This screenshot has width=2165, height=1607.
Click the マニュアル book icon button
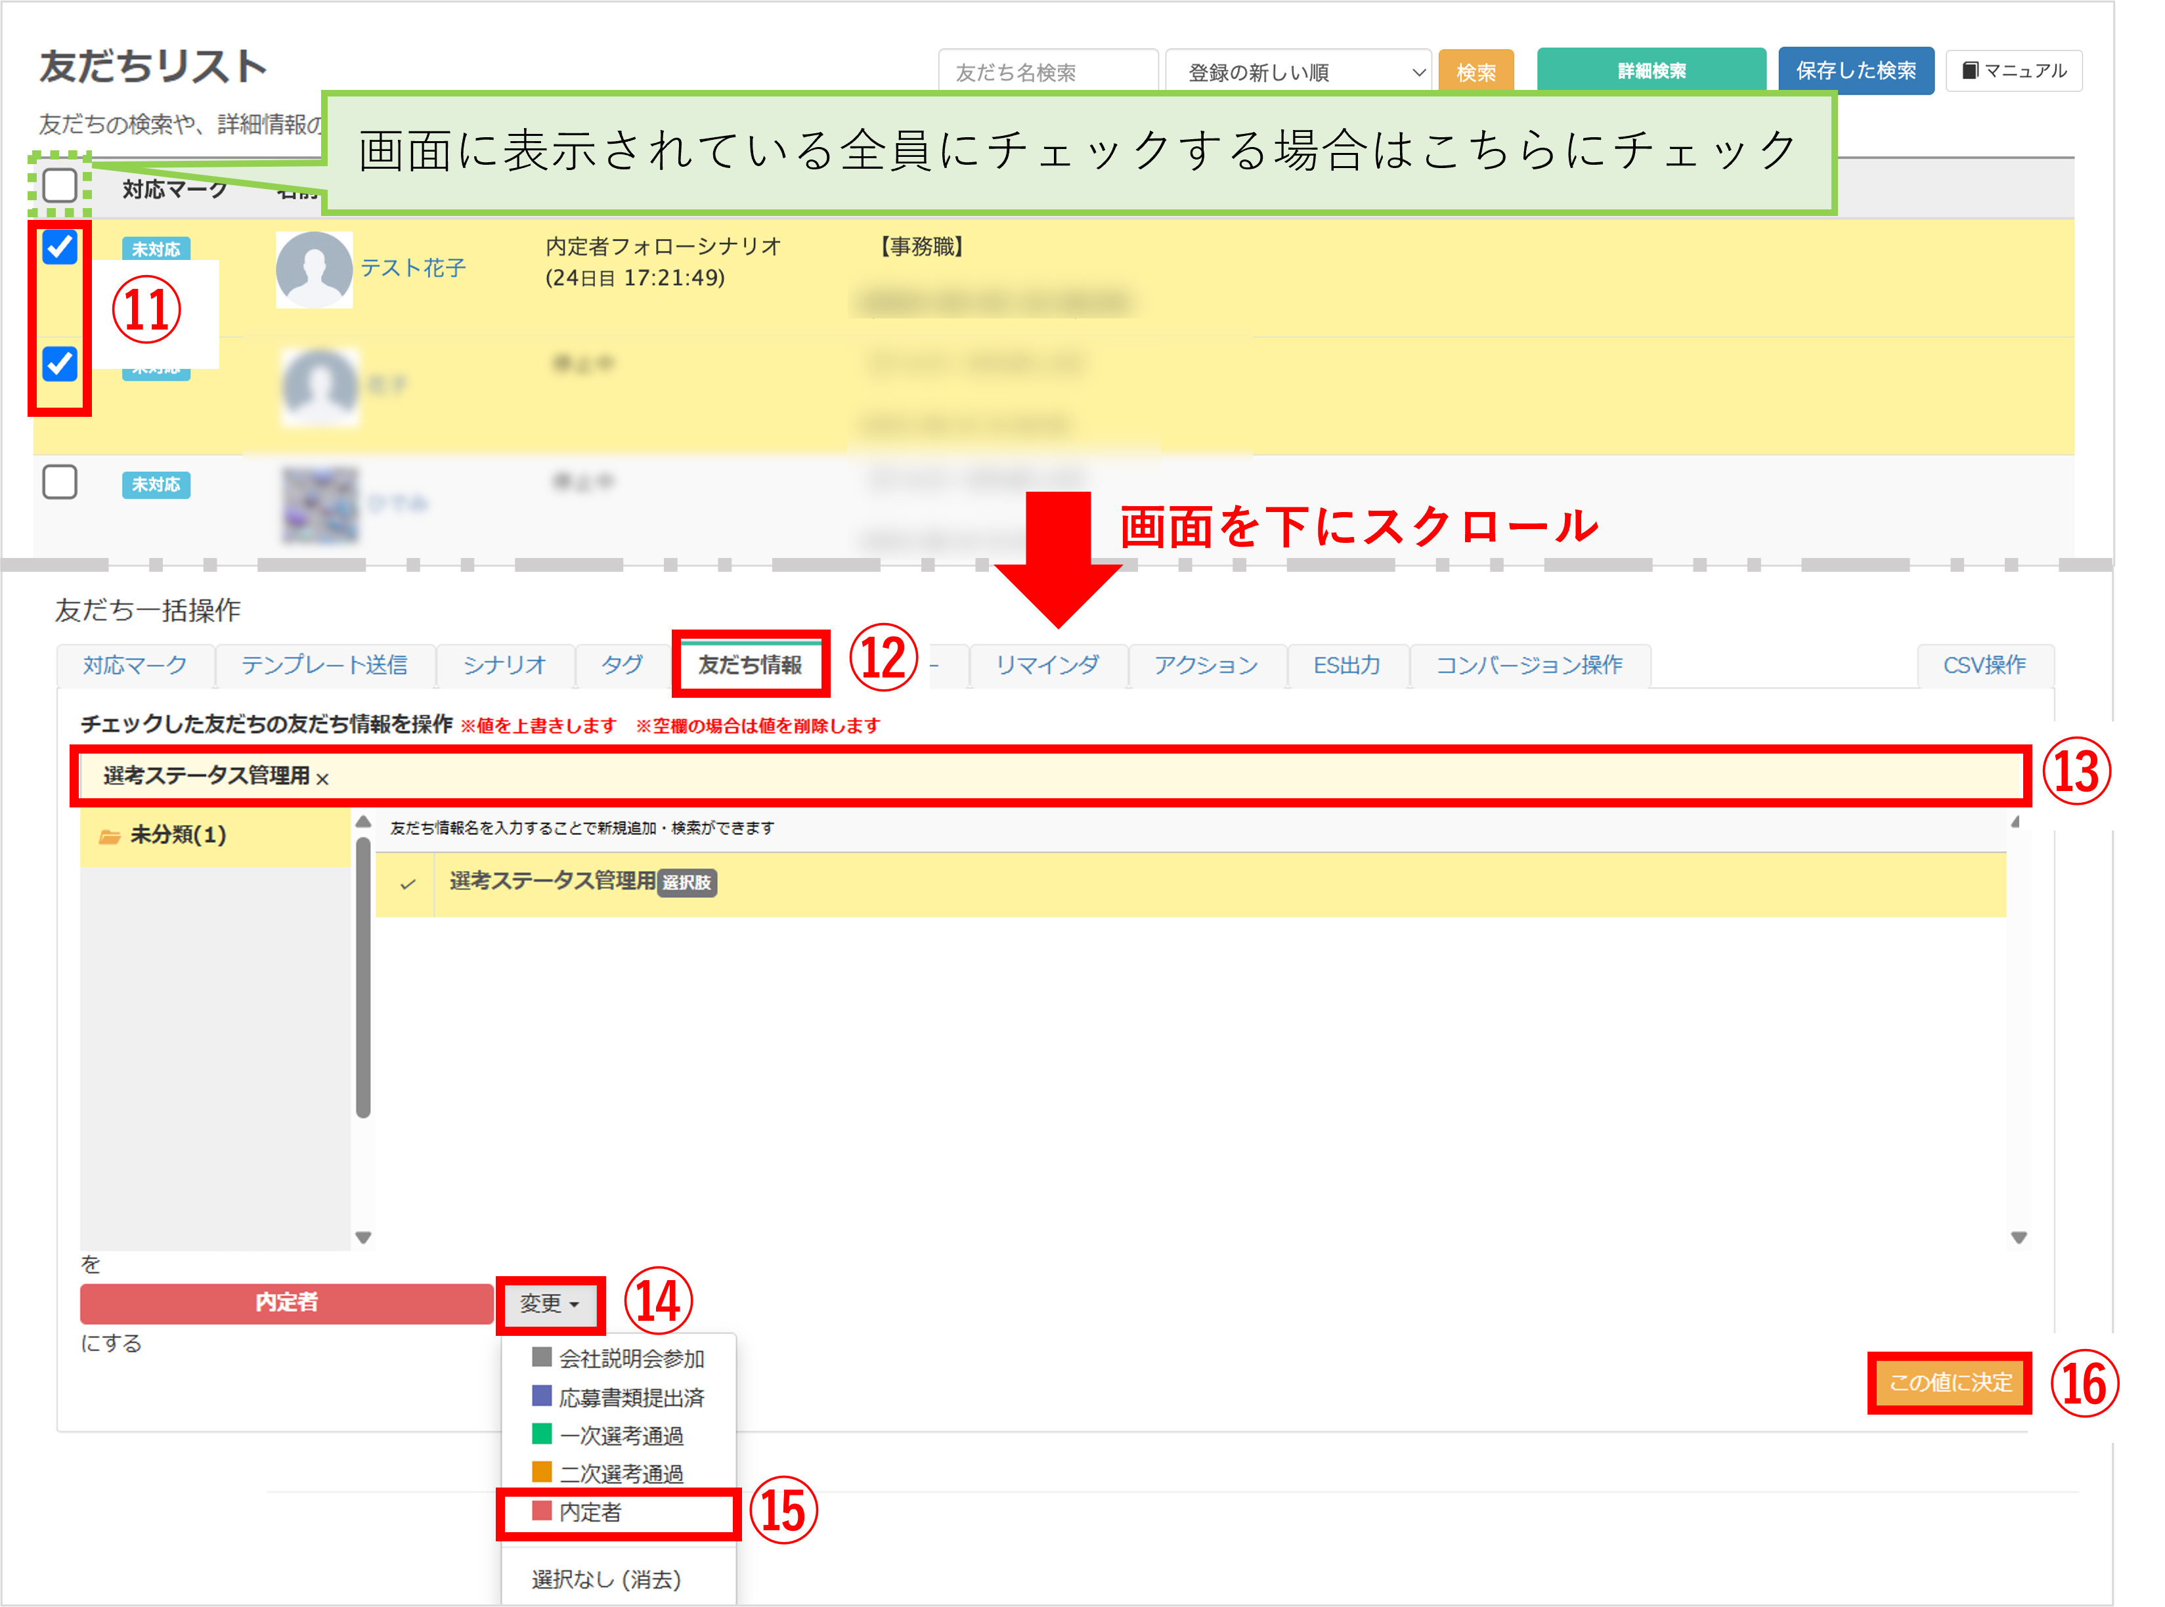2013,71
